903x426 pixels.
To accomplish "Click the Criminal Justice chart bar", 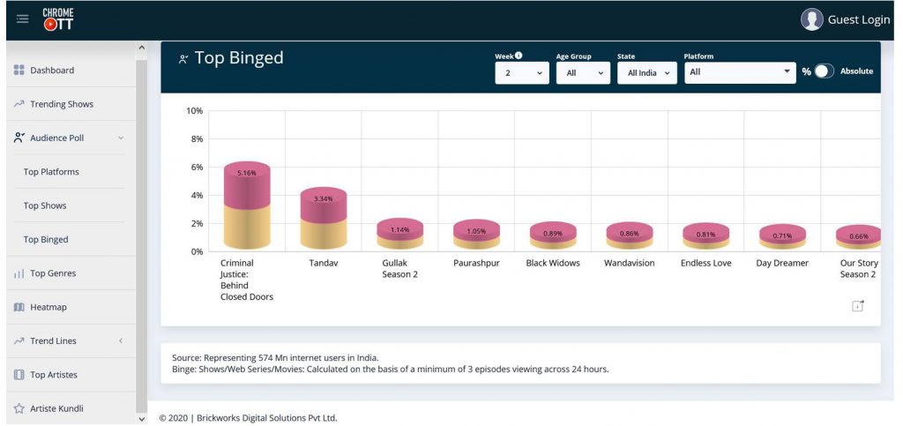I will click(x=246, y=208).
